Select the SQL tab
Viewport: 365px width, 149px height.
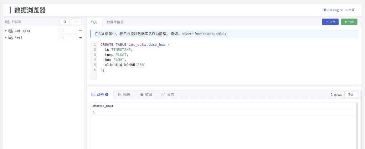94,22
